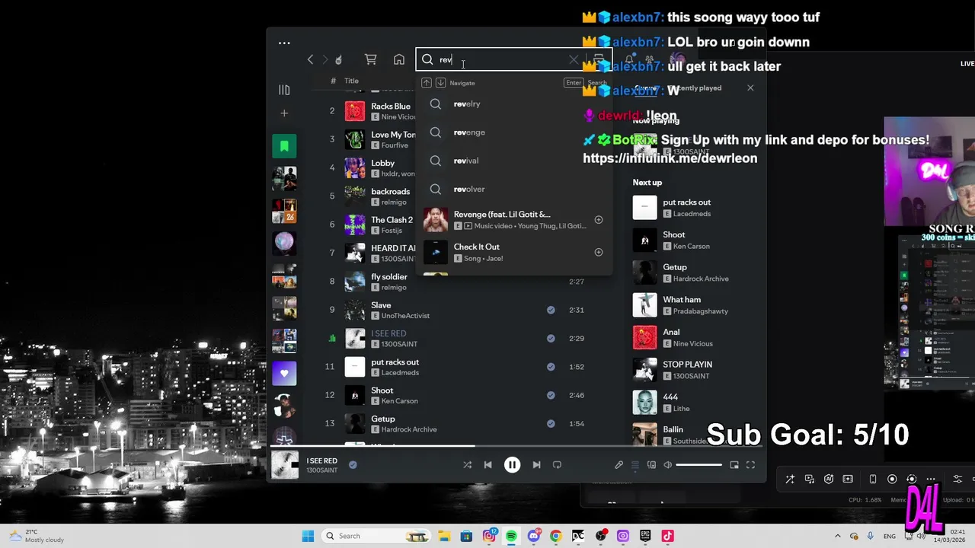Skip to the previous track

coord(487,465)
